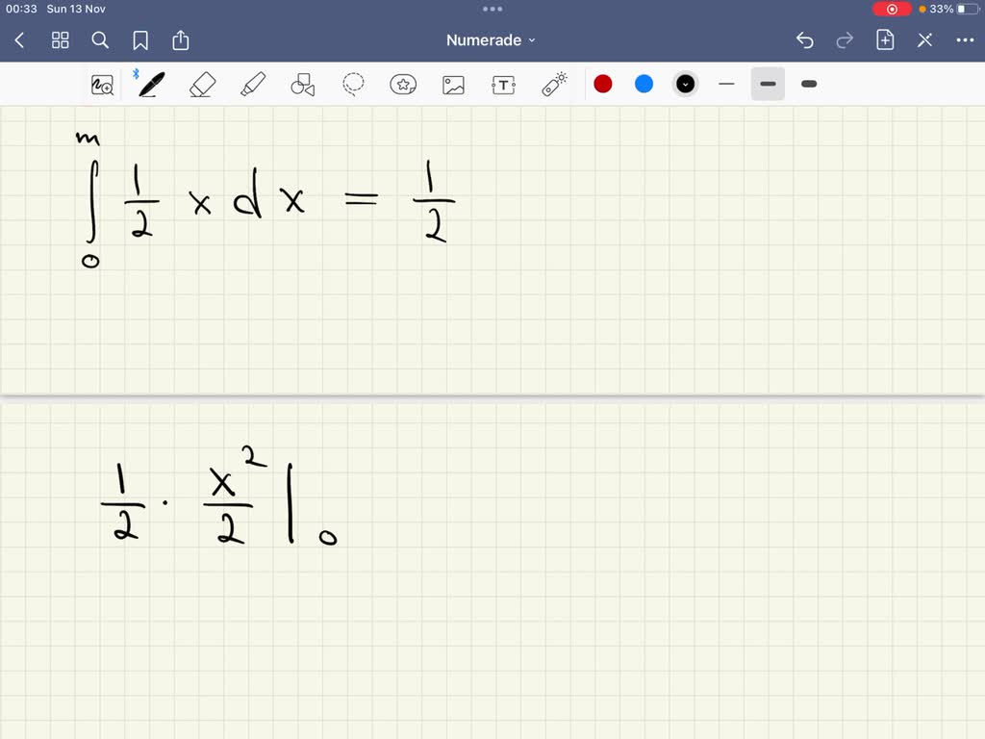Viewport: 985px width, 739px height.
Task: Select the thin stroke width
Action: (726, 84)
